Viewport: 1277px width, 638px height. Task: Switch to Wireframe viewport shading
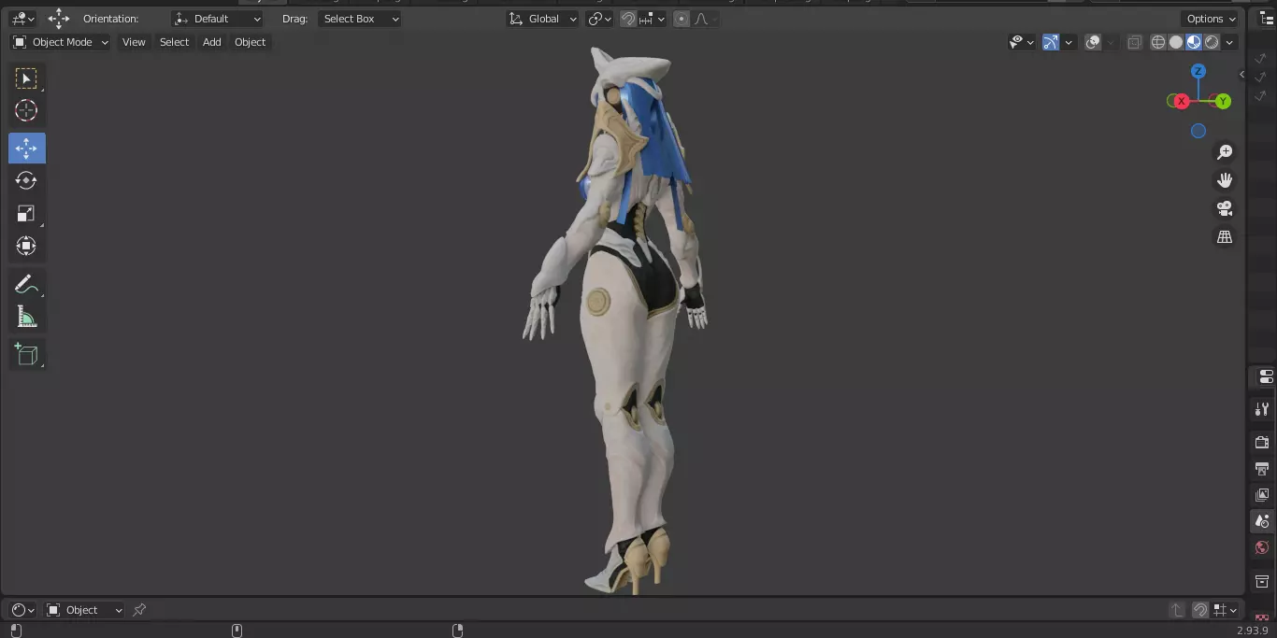[1158, 42]
